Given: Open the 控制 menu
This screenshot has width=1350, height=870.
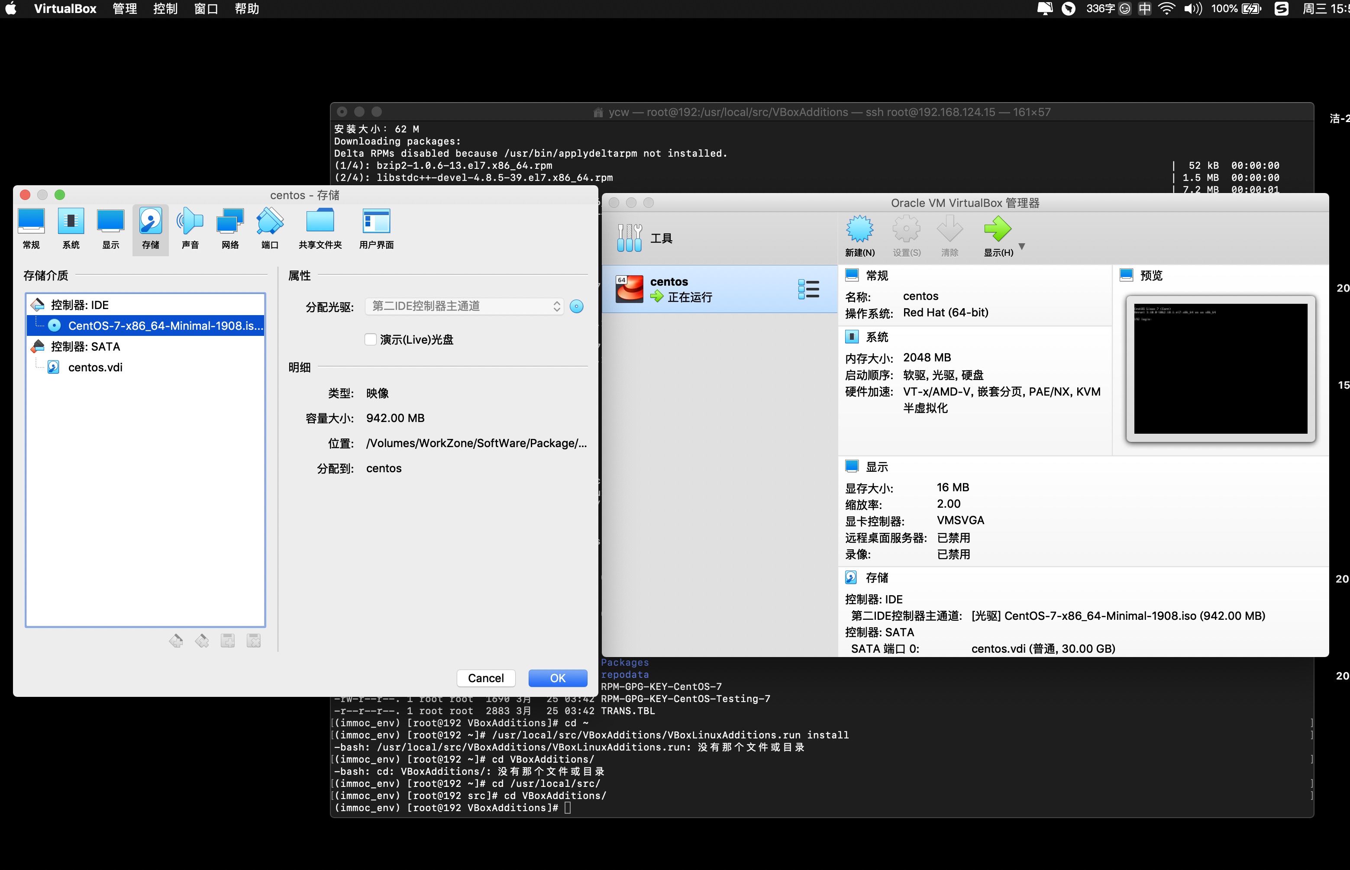Looking at the screenshot, I should (165, 9).
